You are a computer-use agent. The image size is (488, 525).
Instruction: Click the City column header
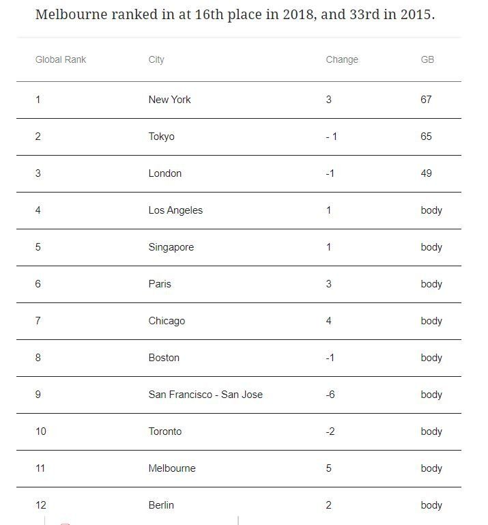(156, 59)
